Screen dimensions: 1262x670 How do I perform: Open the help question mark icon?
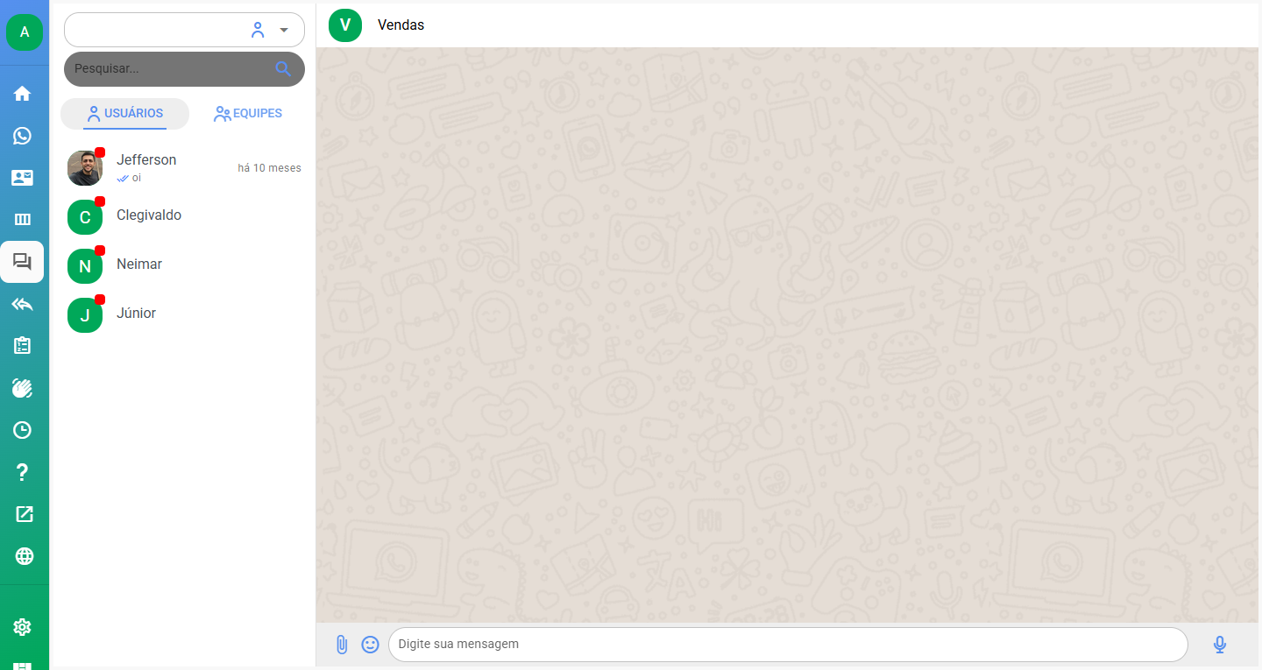point(23,473)
